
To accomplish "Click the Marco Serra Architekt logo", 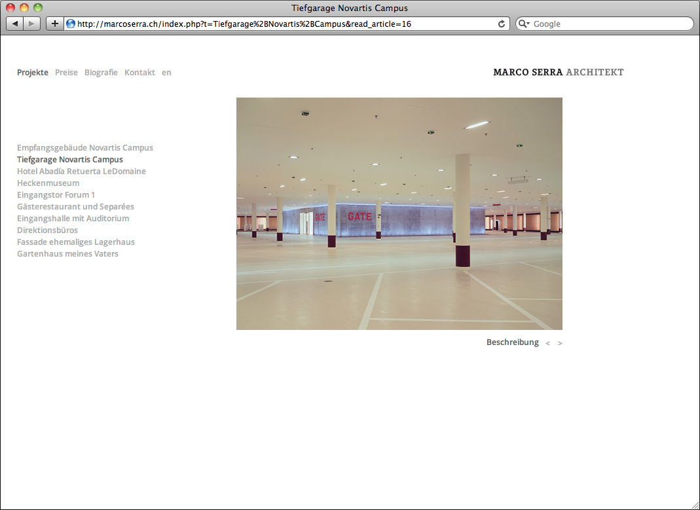I will pos(558,72).
